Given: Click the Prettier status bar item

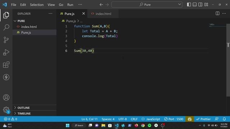Looking at the screenshot, I should tap(203, 119).
